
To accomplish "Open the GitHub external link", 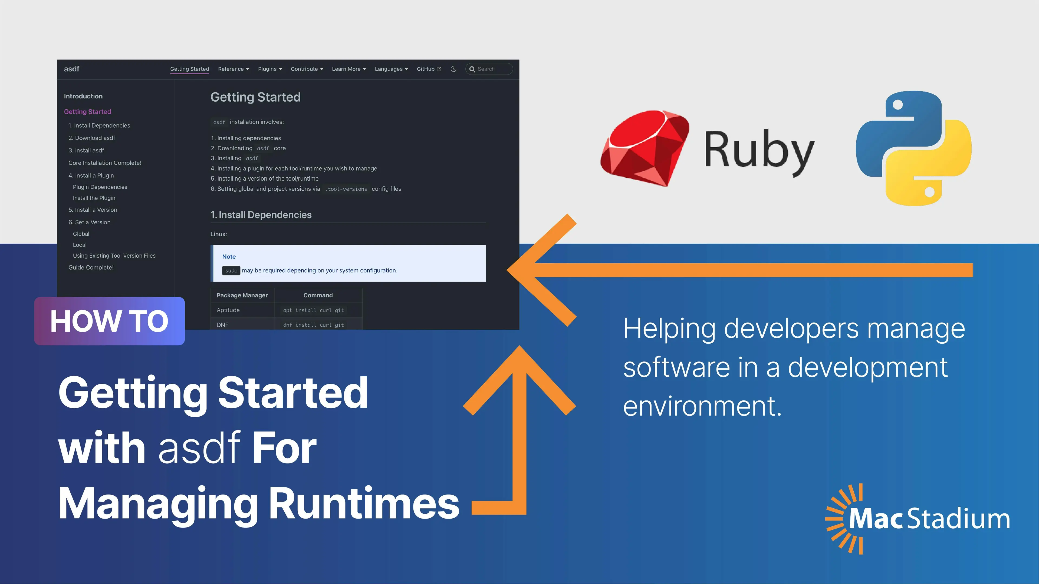I will point(428,69).
